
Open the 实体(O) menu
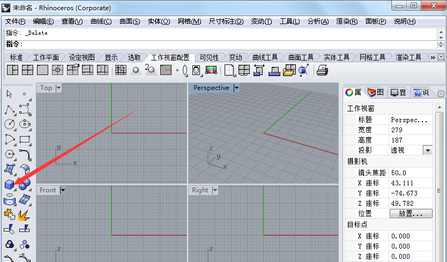point(159,21)
